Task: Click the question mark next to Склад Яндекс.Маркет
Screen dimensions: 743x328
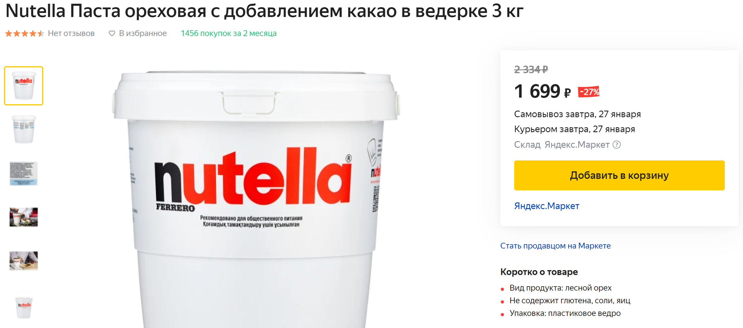Action: [x=616, y=145]
